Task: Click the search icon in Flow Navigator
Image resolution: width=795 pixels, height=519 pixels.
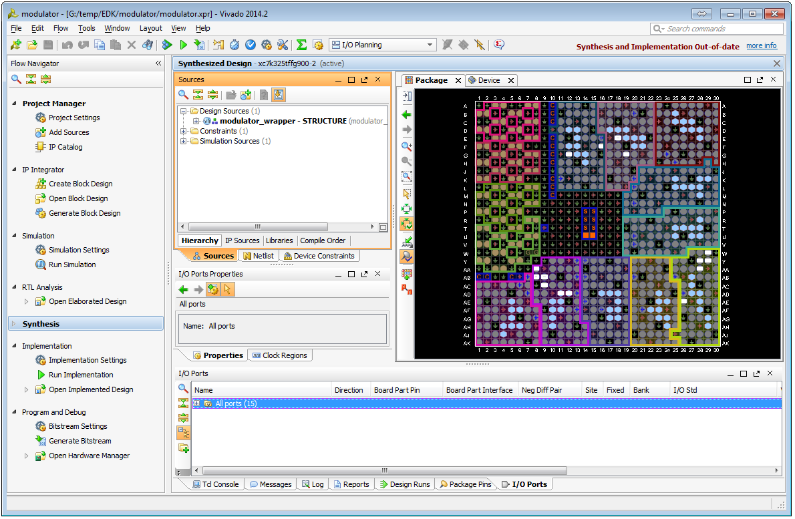Action: coord(16,79)
